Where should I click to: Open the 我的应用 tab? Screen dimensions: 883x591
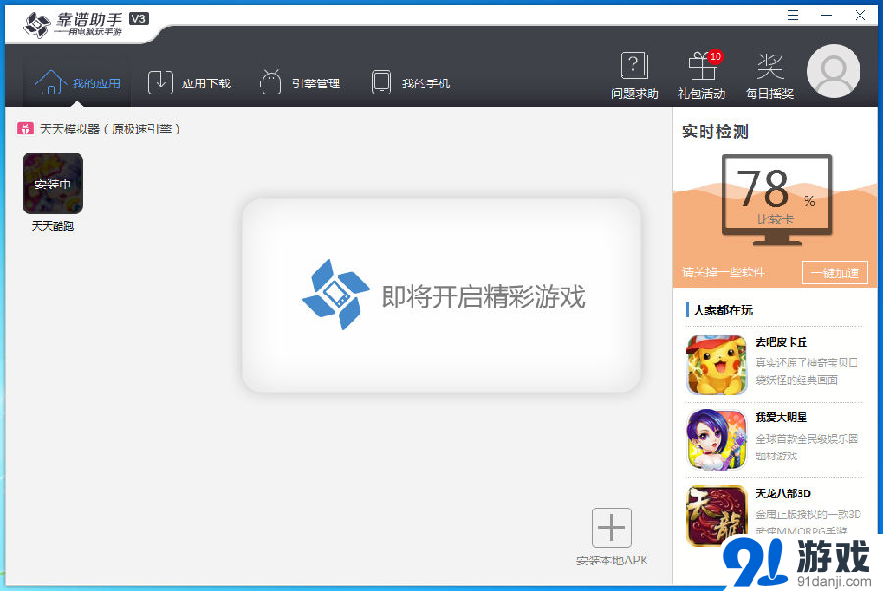(78, 82)
